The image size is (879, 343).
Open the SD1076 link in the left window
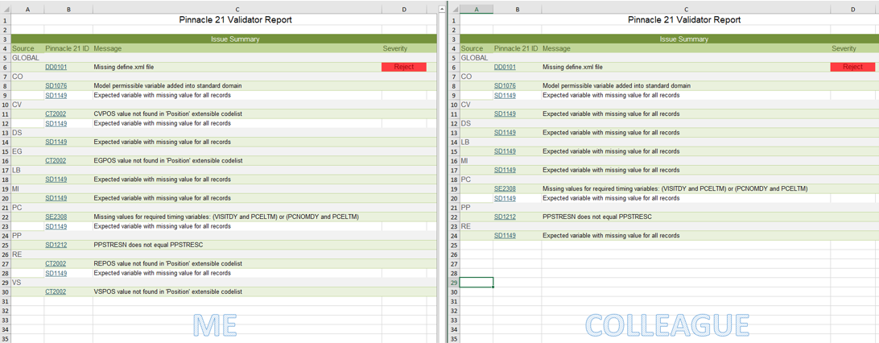pyautogui.click(x=56, y=85)
